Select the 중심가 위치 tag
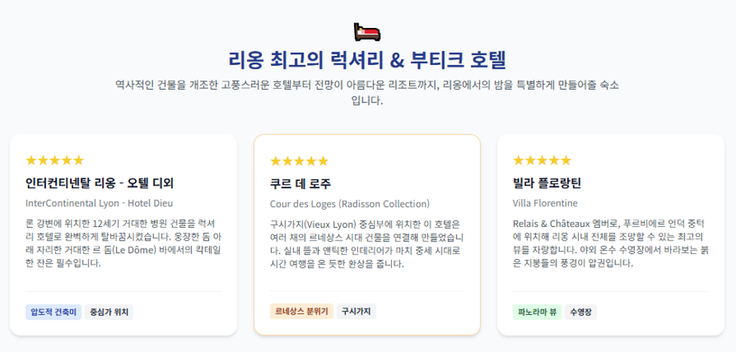 coord(109,312)
